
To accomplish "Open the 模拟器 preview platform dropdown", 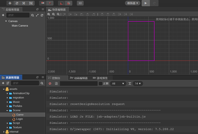I will tap(133, 3).
